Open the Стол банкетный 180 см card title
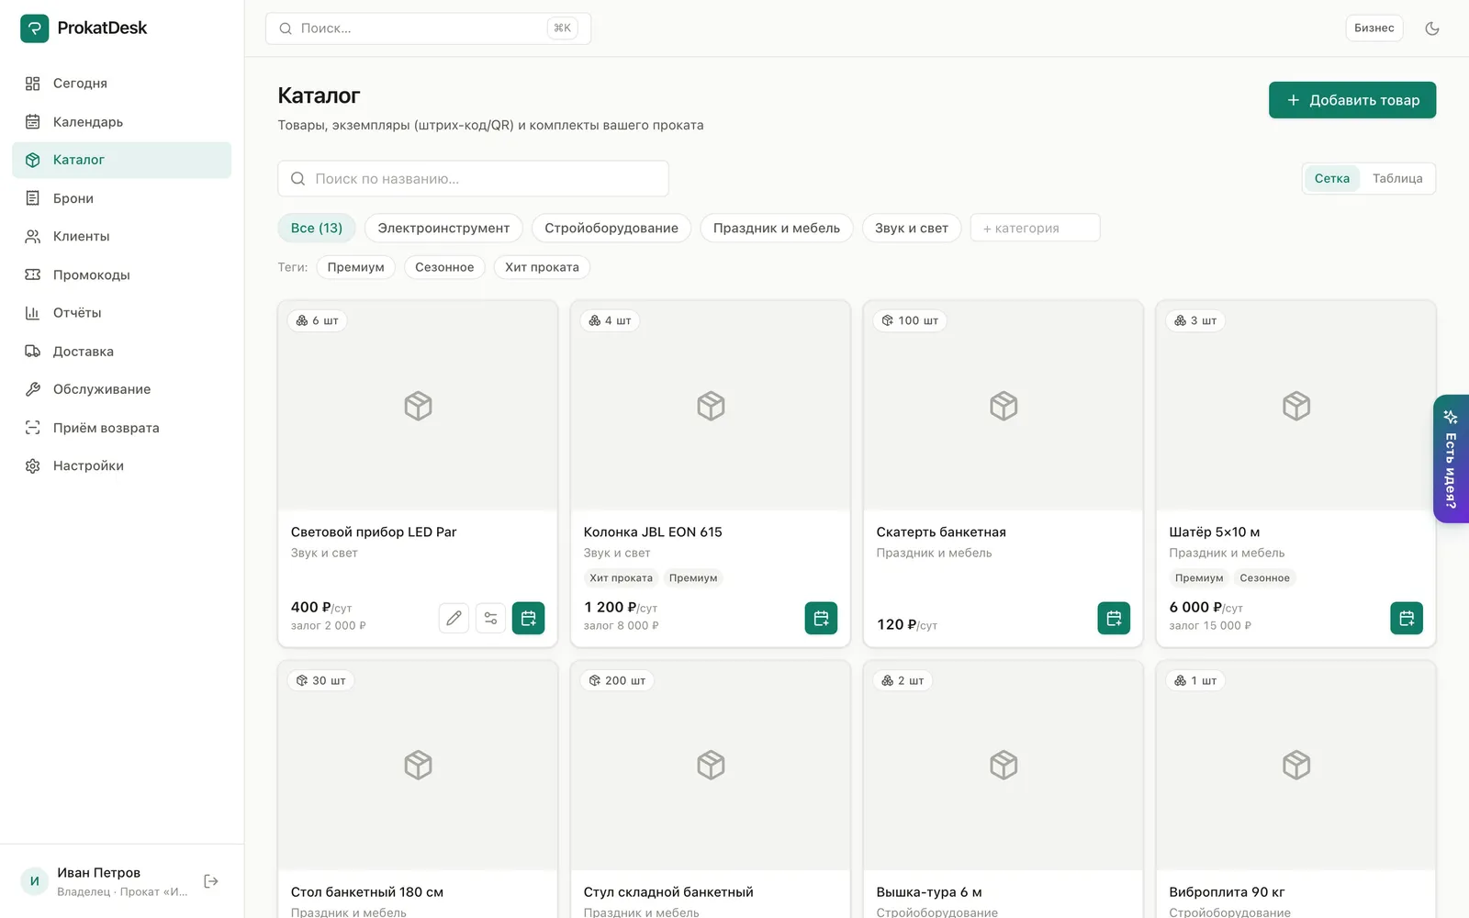Image resolution: width=1469 pixels, height=918 pixels. (x=367, y=892)
